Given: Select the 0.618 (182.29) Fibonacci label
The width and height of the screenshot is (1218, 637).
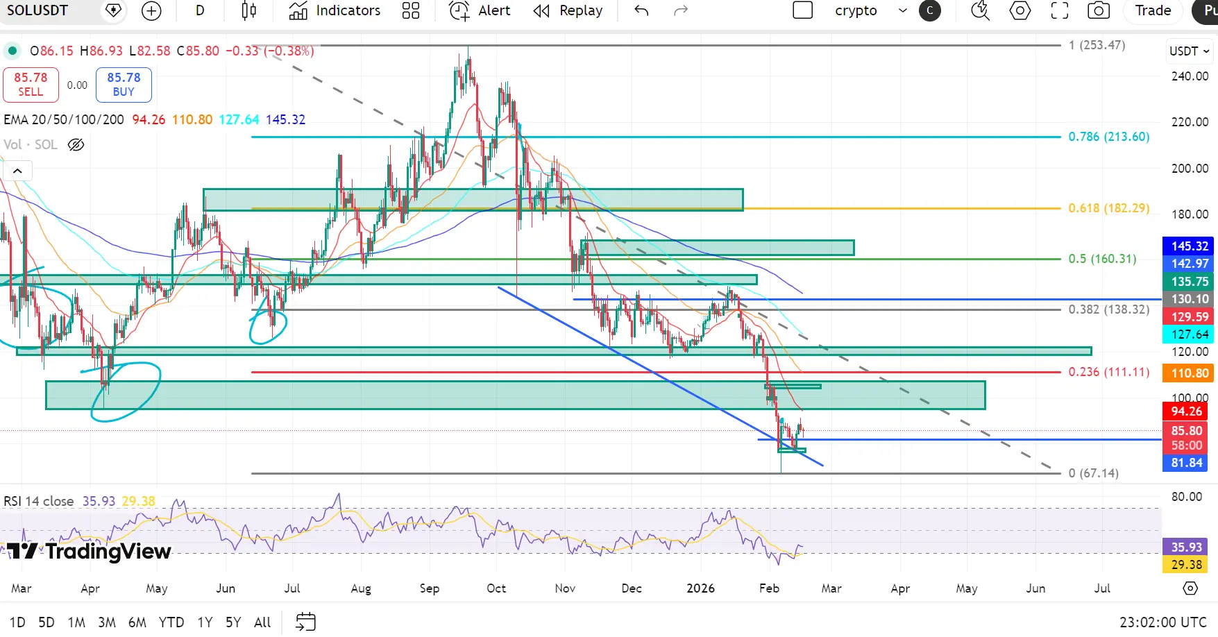Looking at the screenshot, I should (1109, 208).
